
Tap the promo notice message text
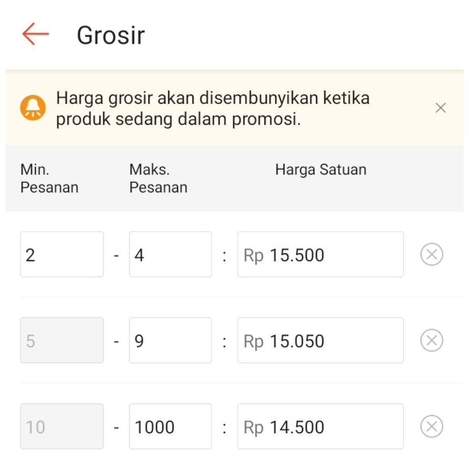click(x=213, y=109)
